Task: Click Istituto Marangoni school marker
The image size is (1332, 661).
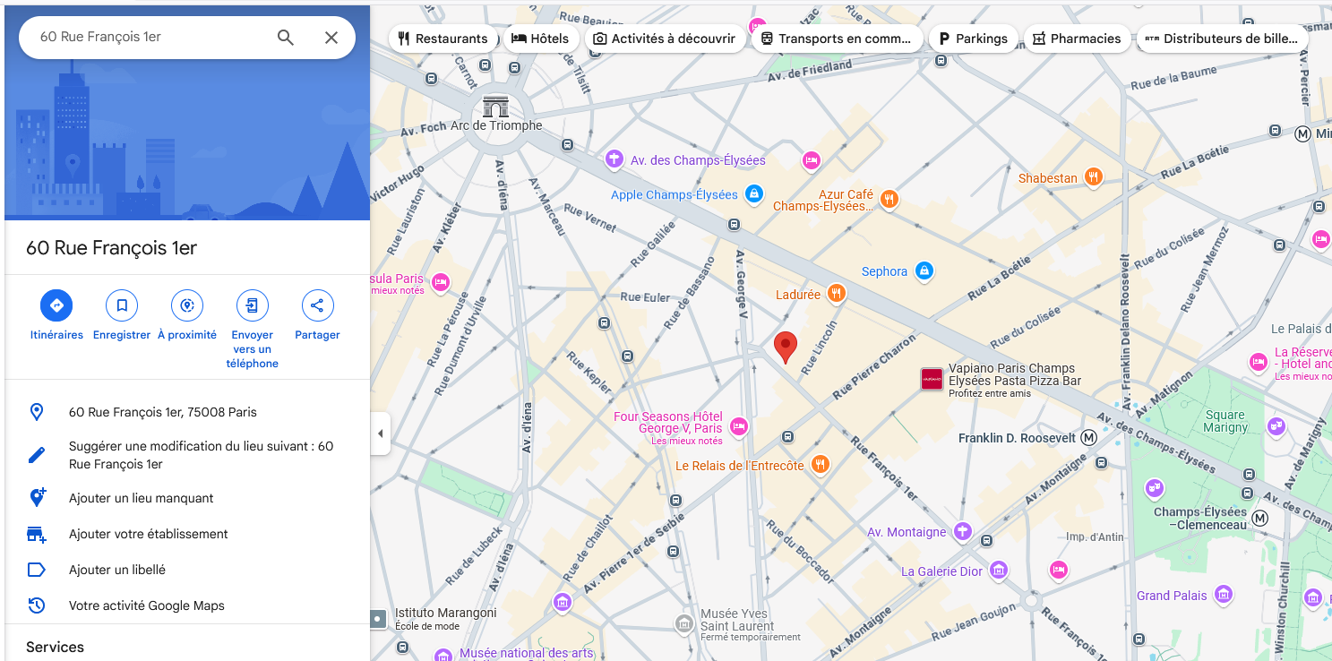Action: click(378, 618)
